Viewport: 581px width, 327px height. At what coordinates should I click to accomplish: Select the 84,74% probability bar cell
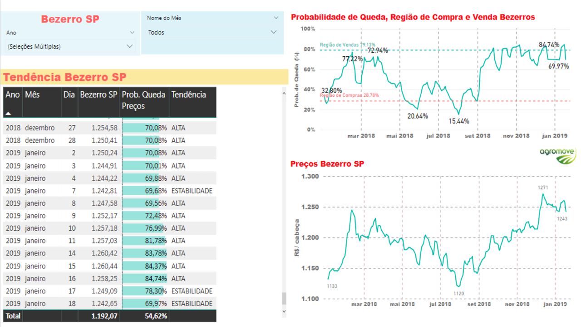pyautogui.click(x=144, y=278)
